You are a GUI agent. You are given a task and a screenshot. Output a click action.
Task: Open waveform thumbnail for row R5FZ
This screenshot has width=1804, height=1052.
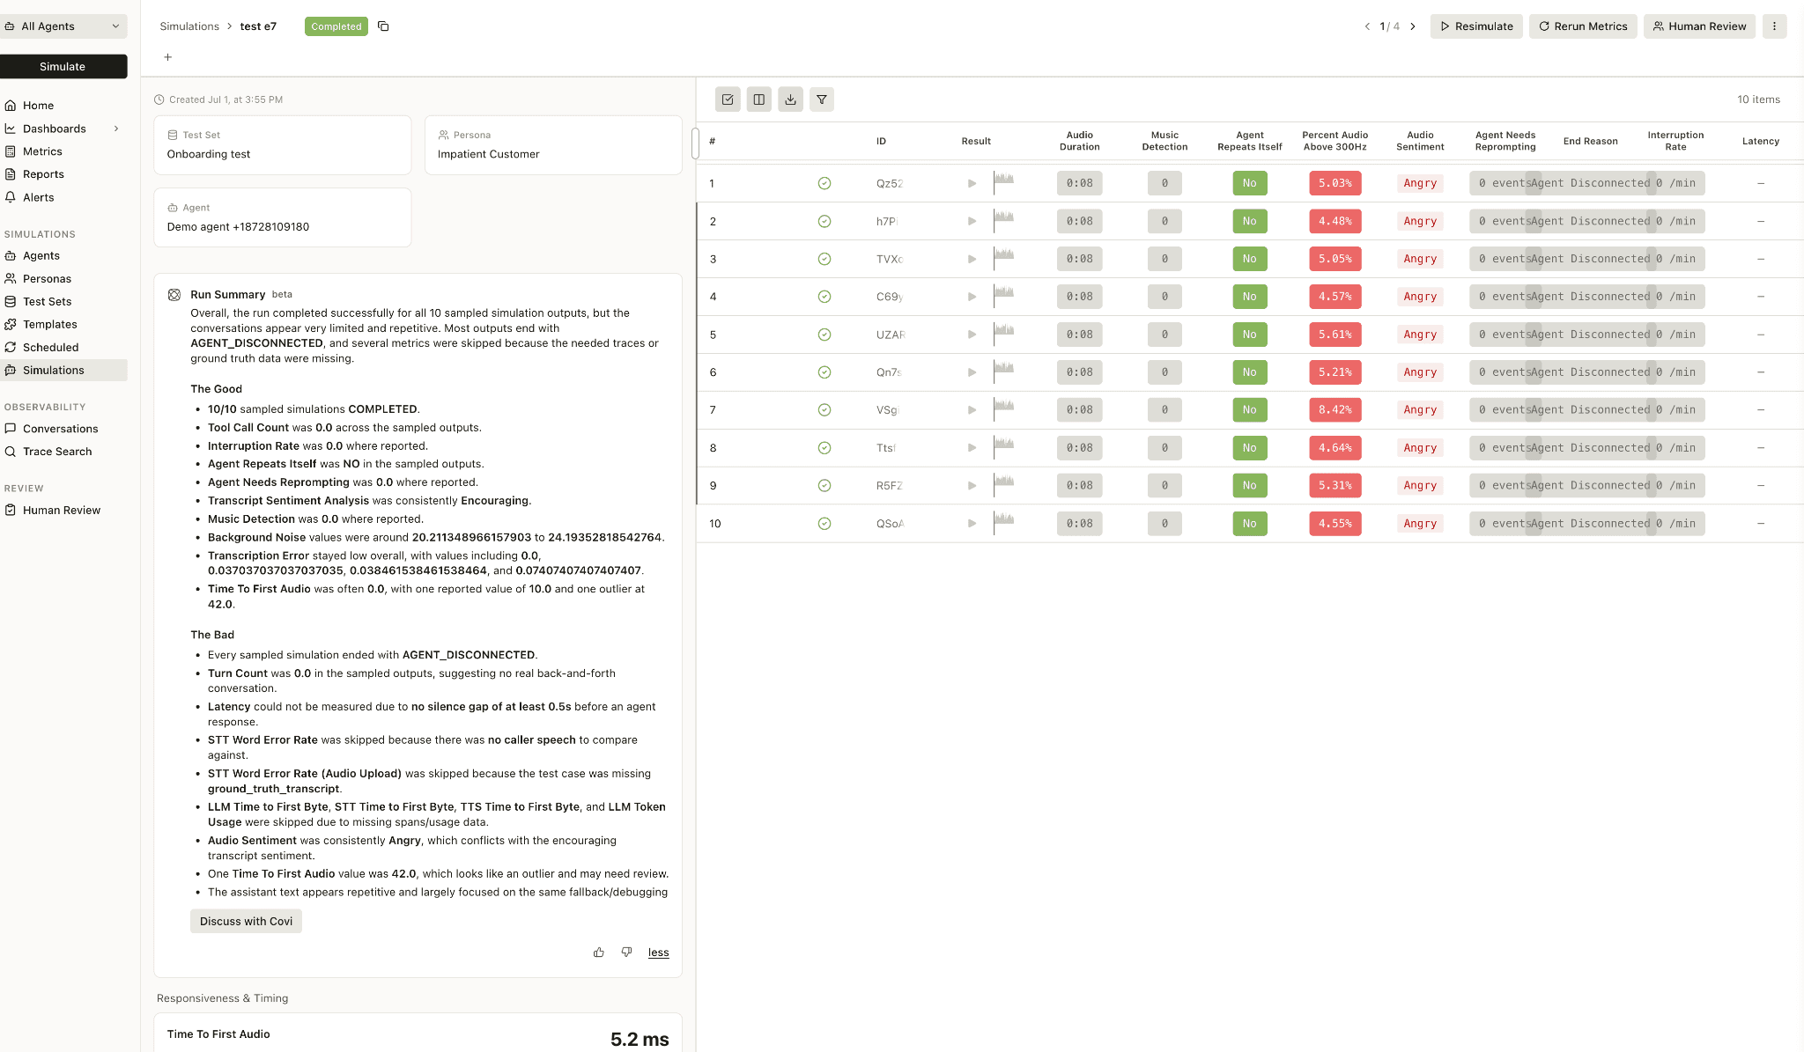click(x=1003, y=485)
